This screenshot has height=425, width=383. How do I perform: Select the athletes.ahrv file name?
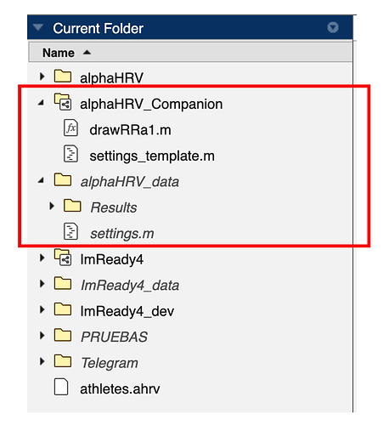pyautogui.click(x=120, y=389)
